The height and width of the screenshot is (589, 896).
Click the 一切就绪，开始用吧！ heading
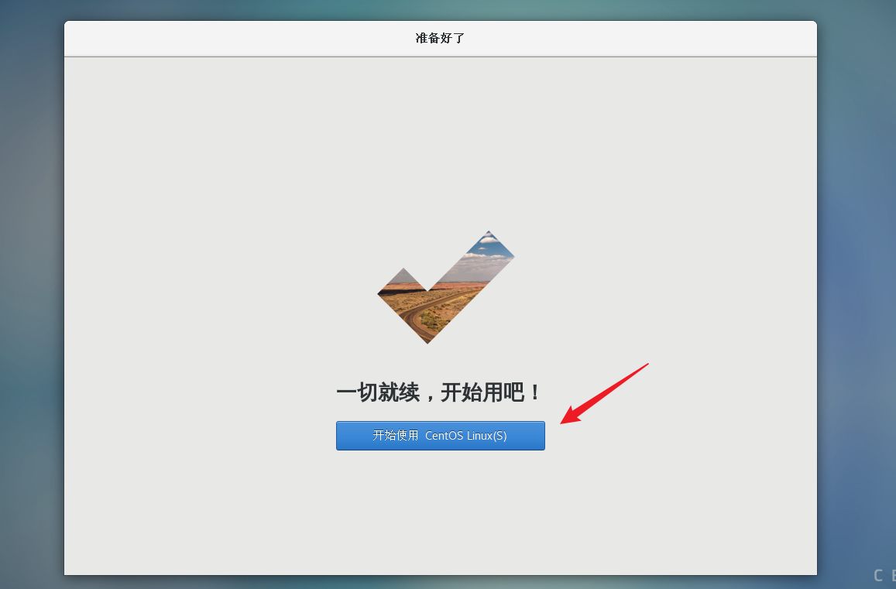(438, 392)
